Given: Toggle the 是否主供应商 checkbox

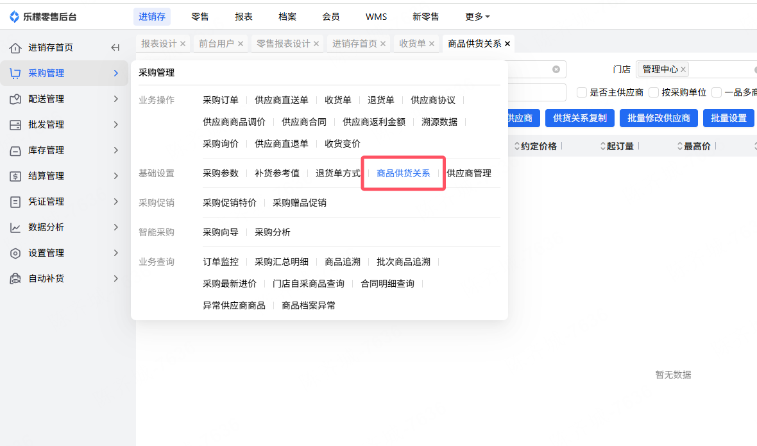Looking at the screenshot, I should 582,92.
